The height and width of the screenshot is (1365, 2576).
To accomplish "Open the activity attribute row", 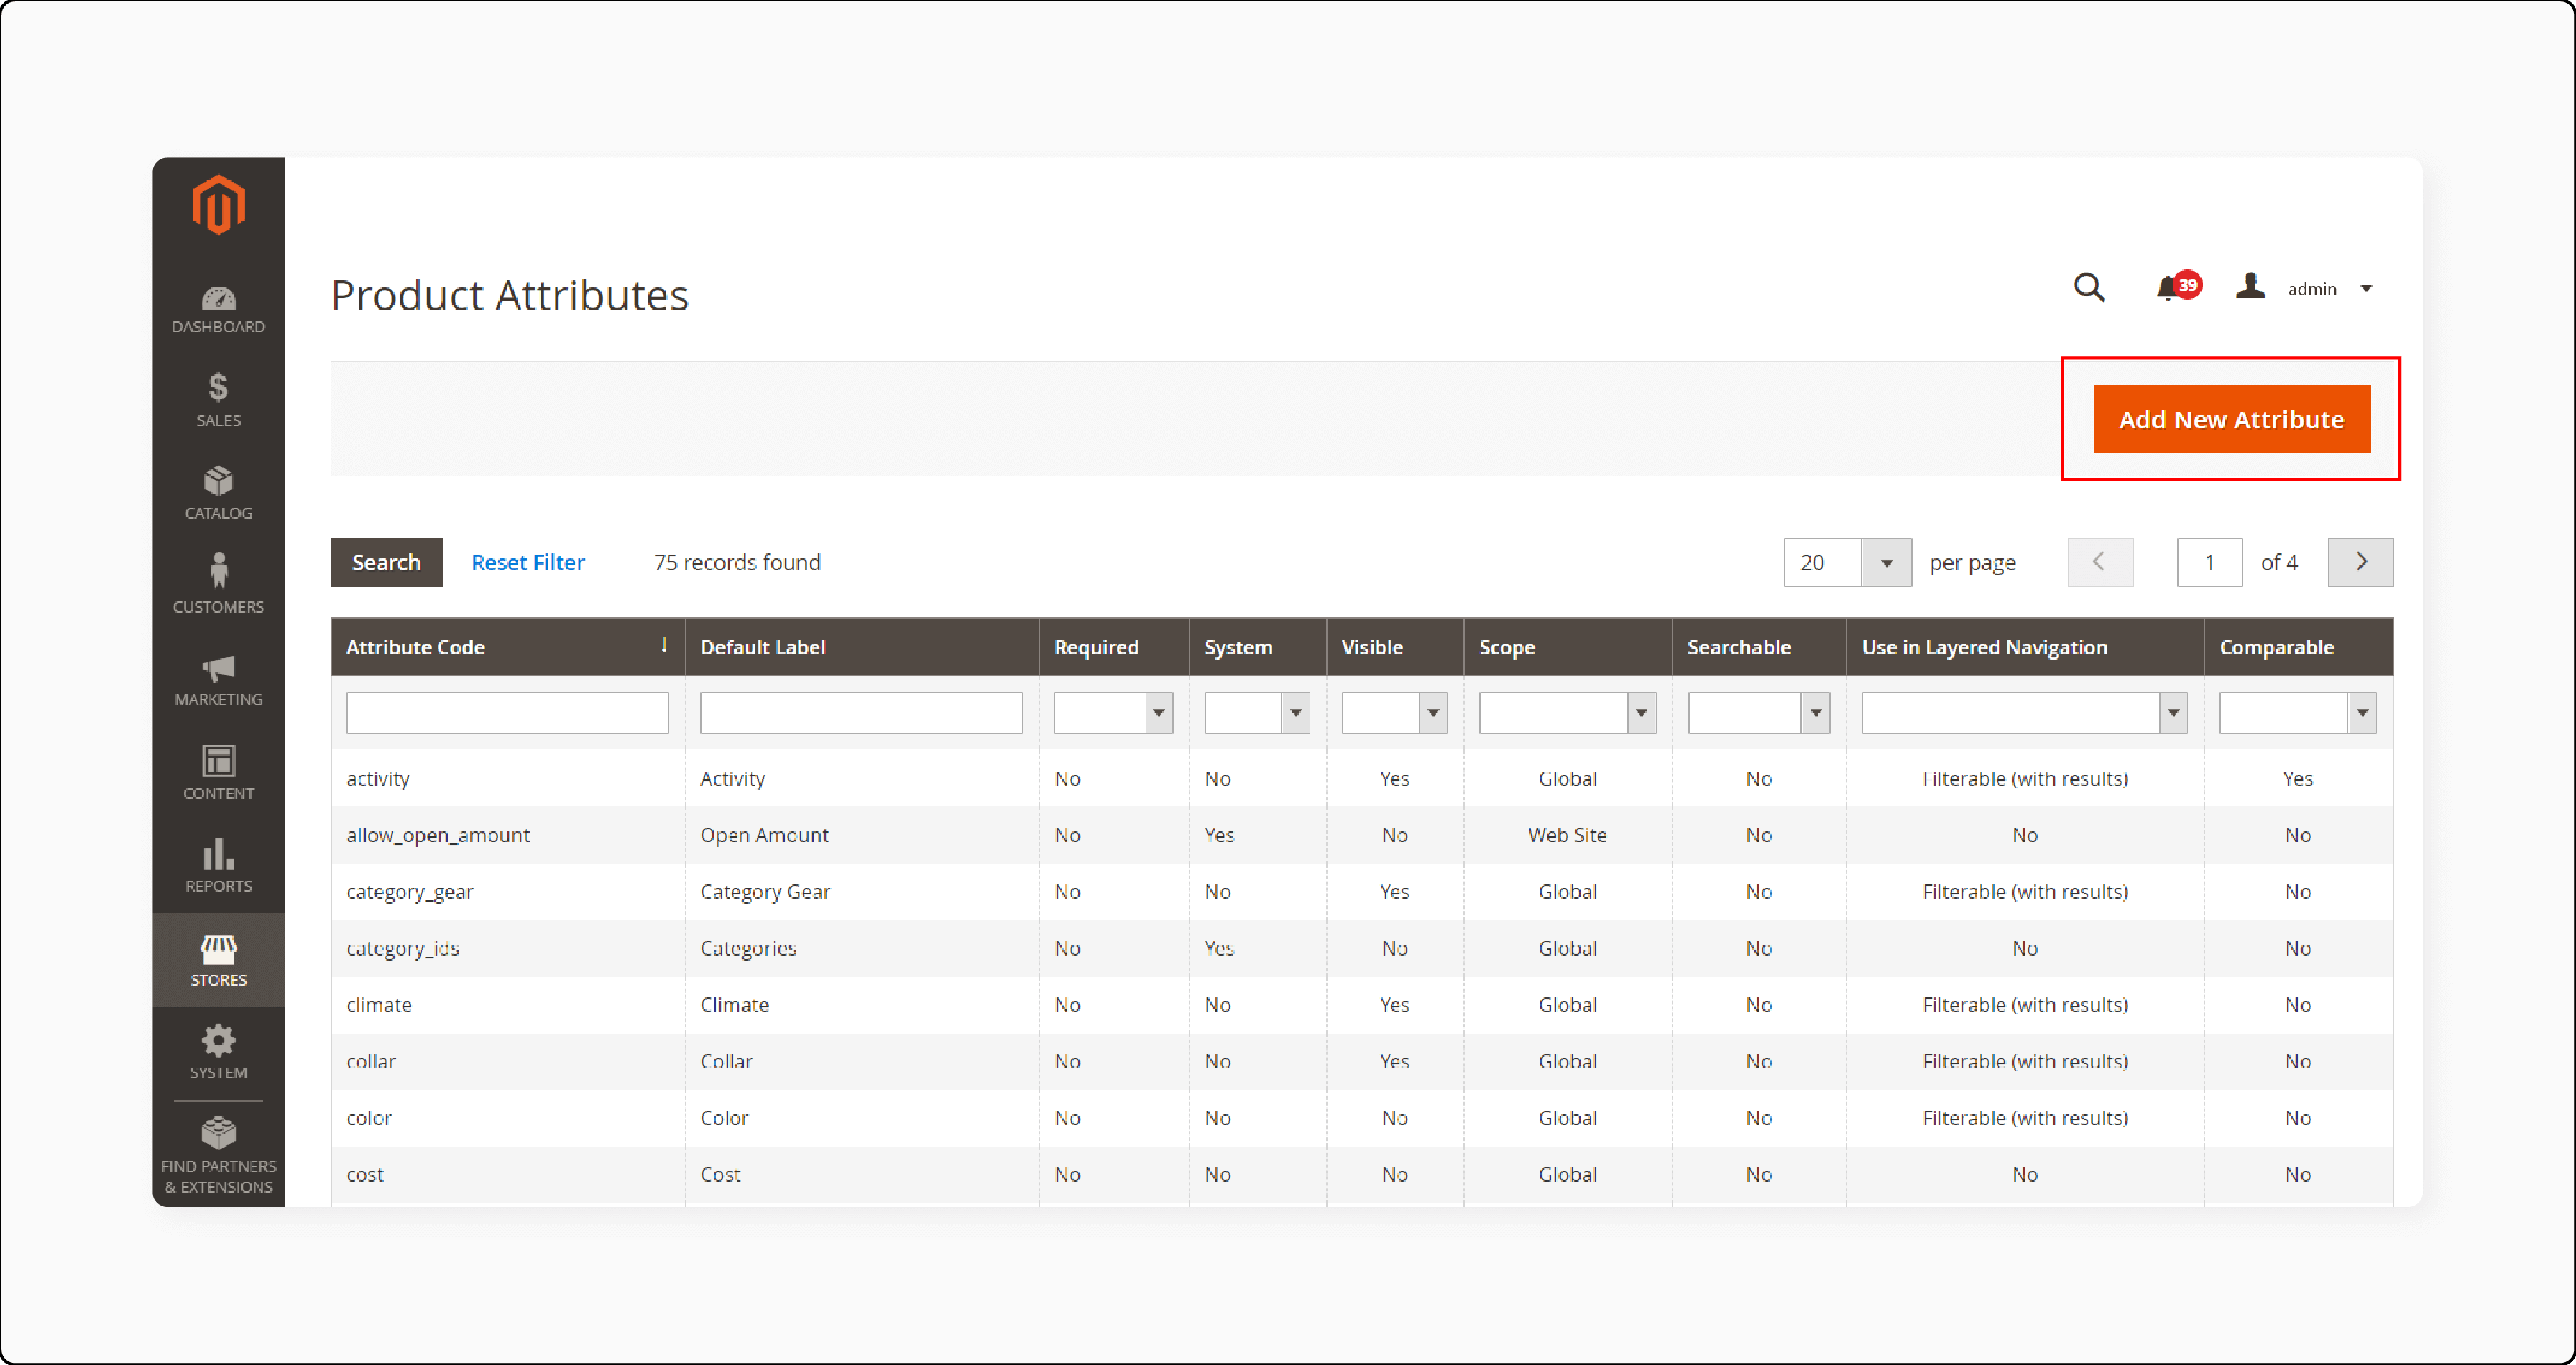I will [x=1361, y=779].
